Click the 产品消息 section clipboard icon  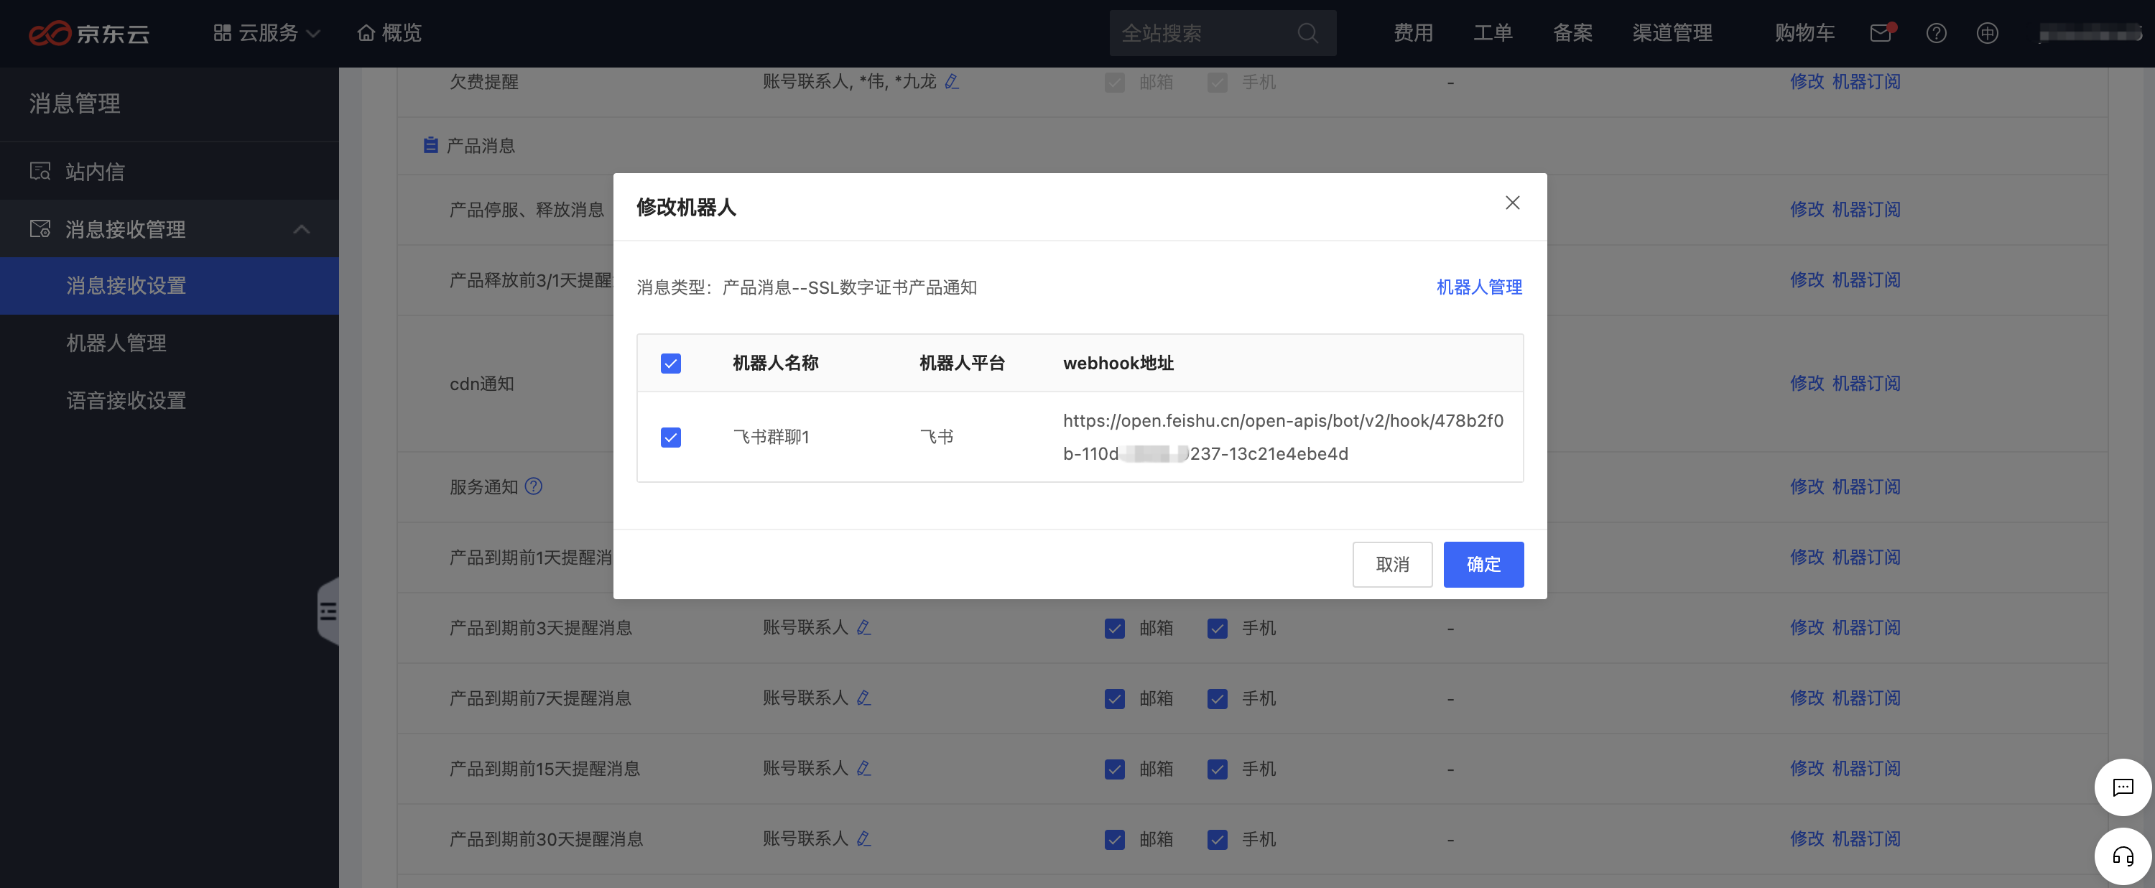[x=431, y=145]
